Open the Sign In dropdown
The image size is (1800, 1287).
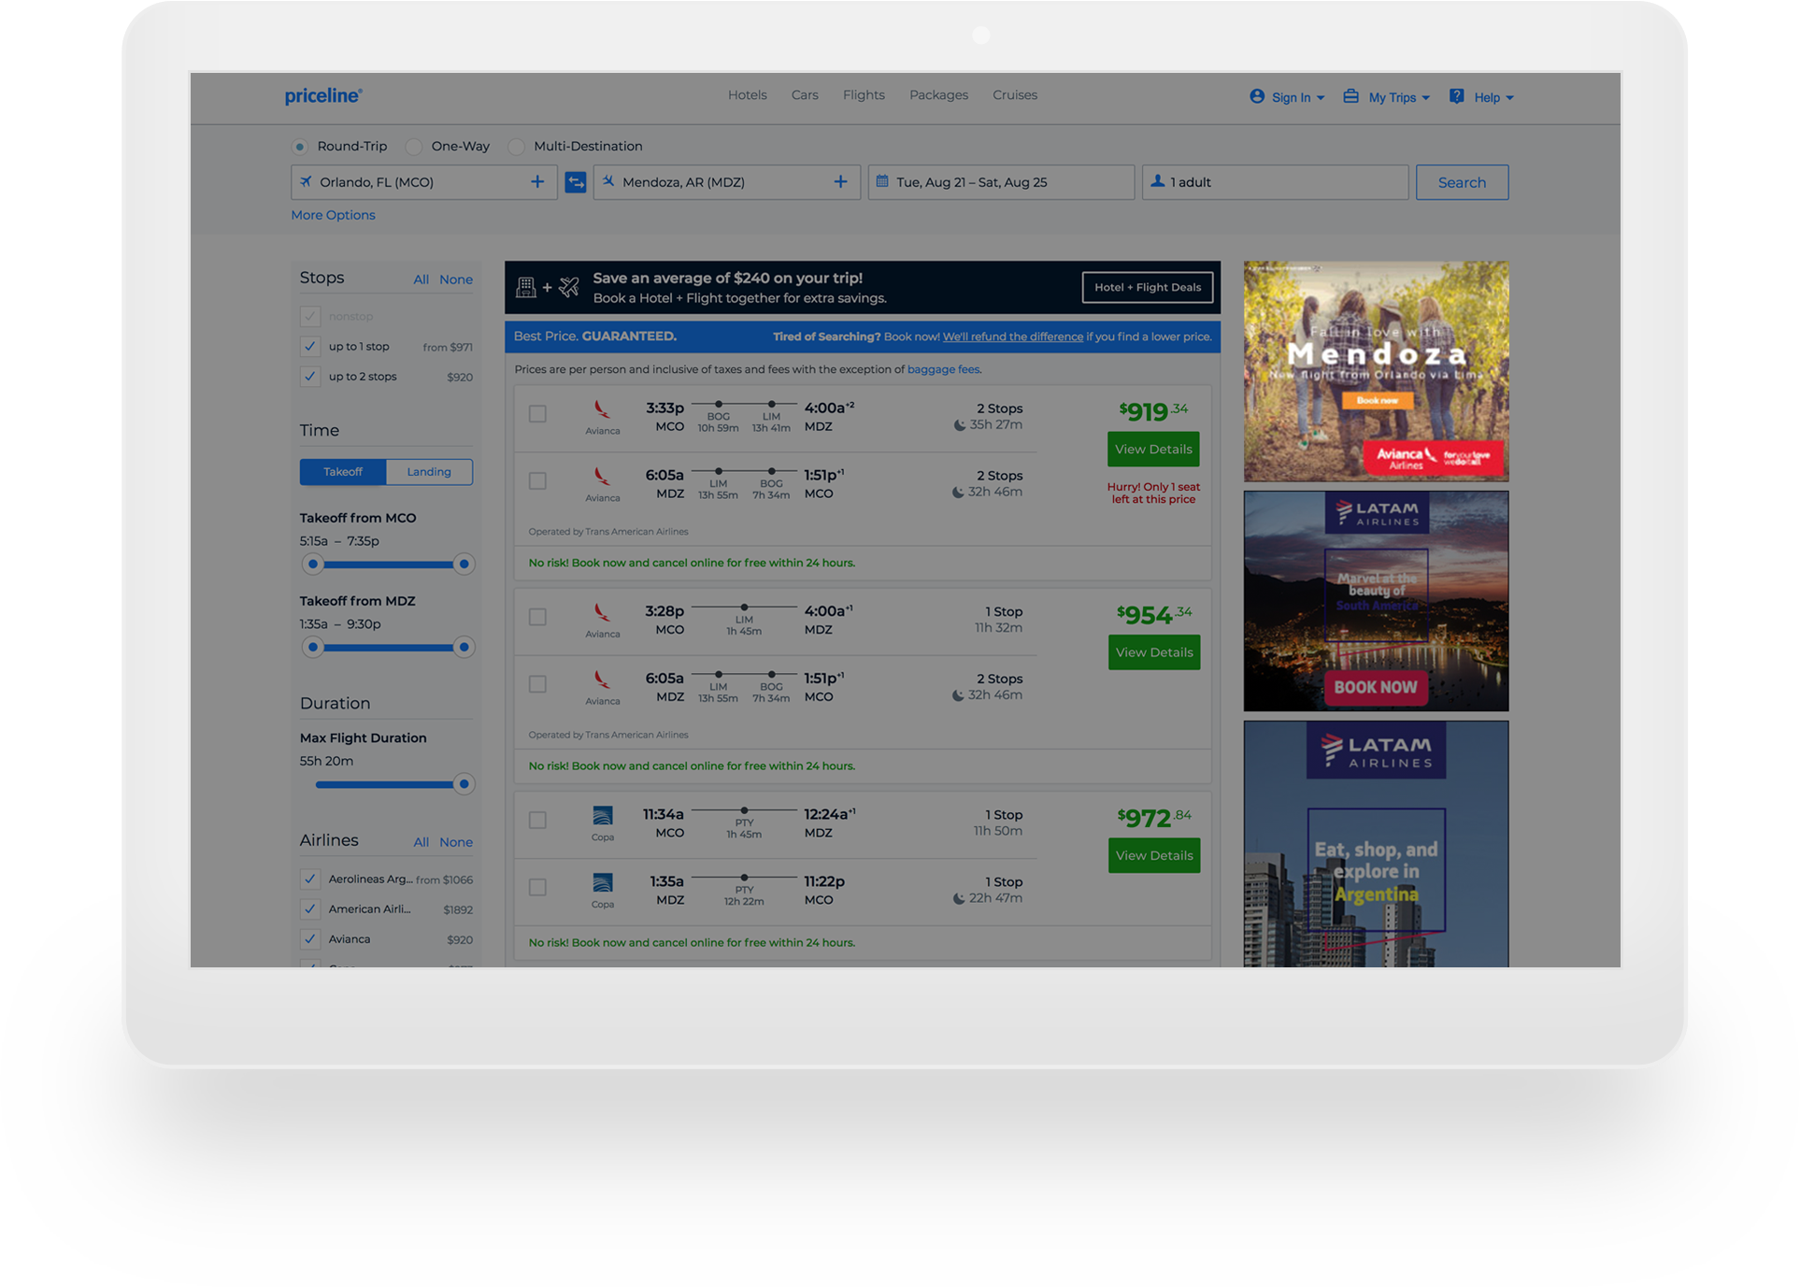[x=1287, y=97]
